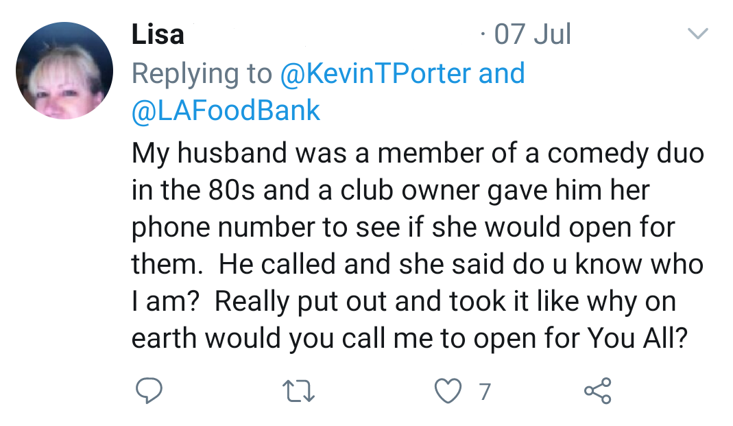The image size is (733, 426).
Task: Retweet Lisa's tweet
Action: click(298, 391)
